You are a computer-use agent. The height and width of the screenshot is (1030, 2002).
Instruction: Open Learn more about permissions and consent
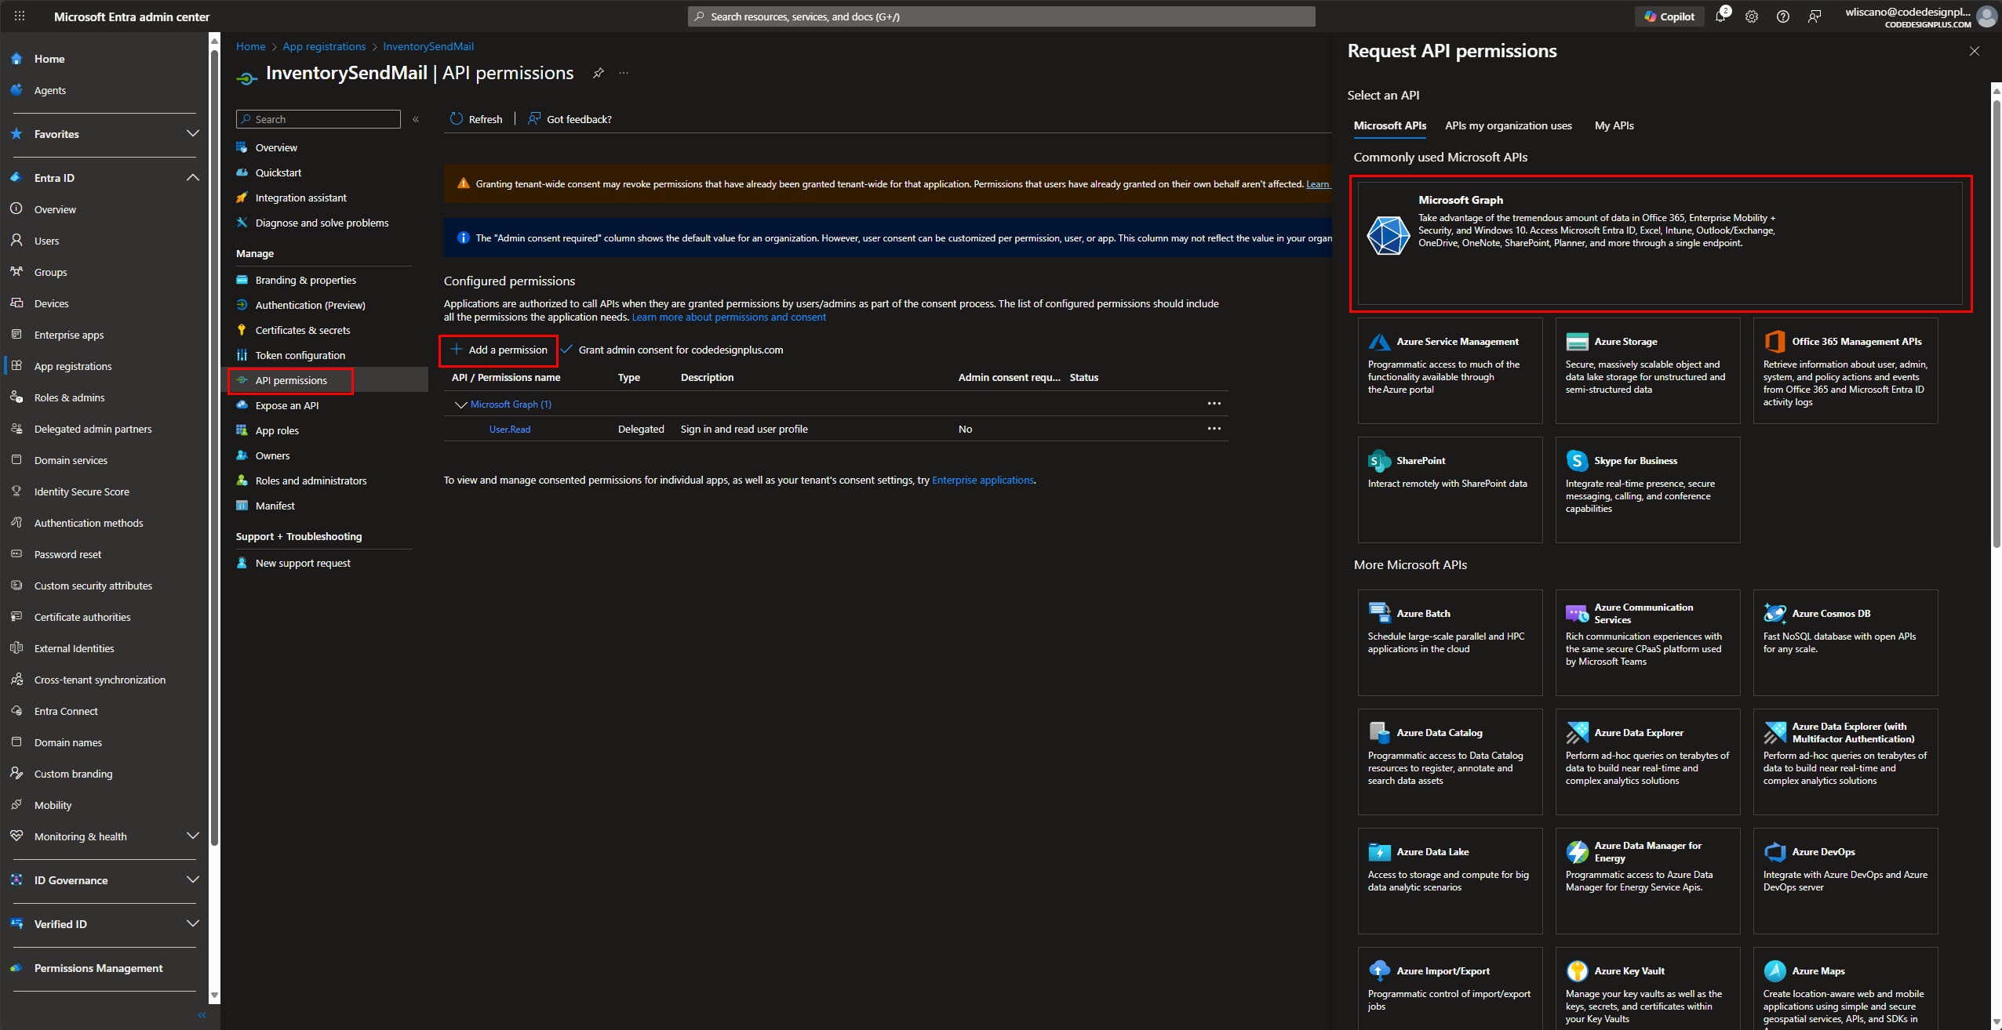[729, 317]
